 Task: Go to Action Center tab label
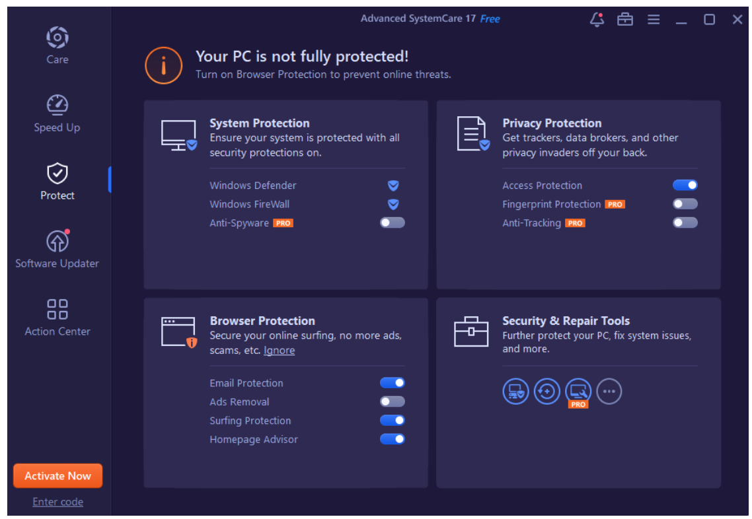tap(57, 331)
